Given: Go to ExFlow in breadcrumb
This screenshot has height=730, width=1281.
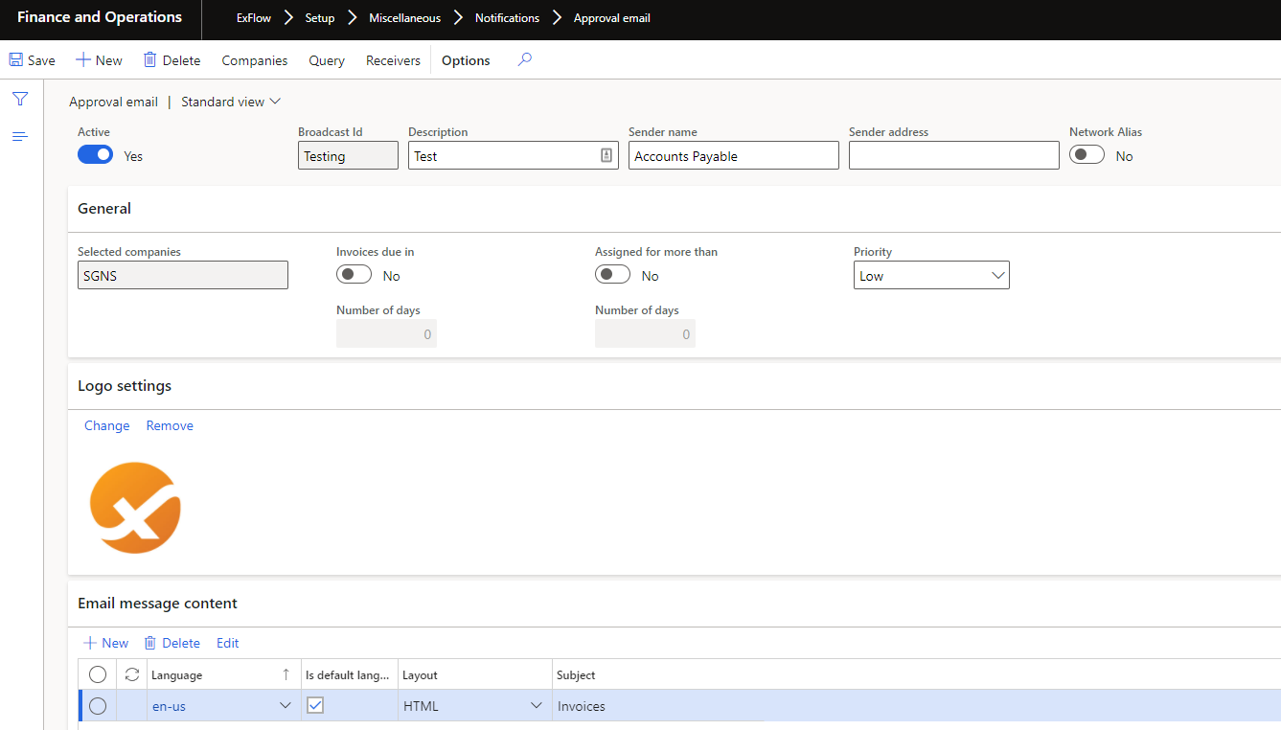Looking at the screenshot, I should click(x=254, y=18).
